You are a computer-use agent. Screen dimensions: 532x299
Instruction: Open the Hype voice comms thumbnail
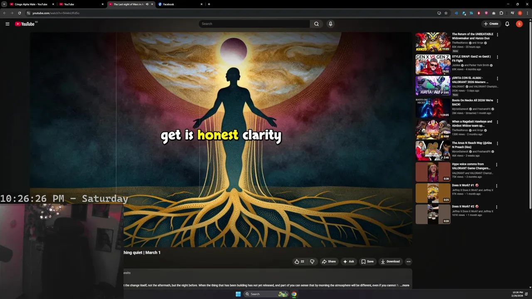433,172
